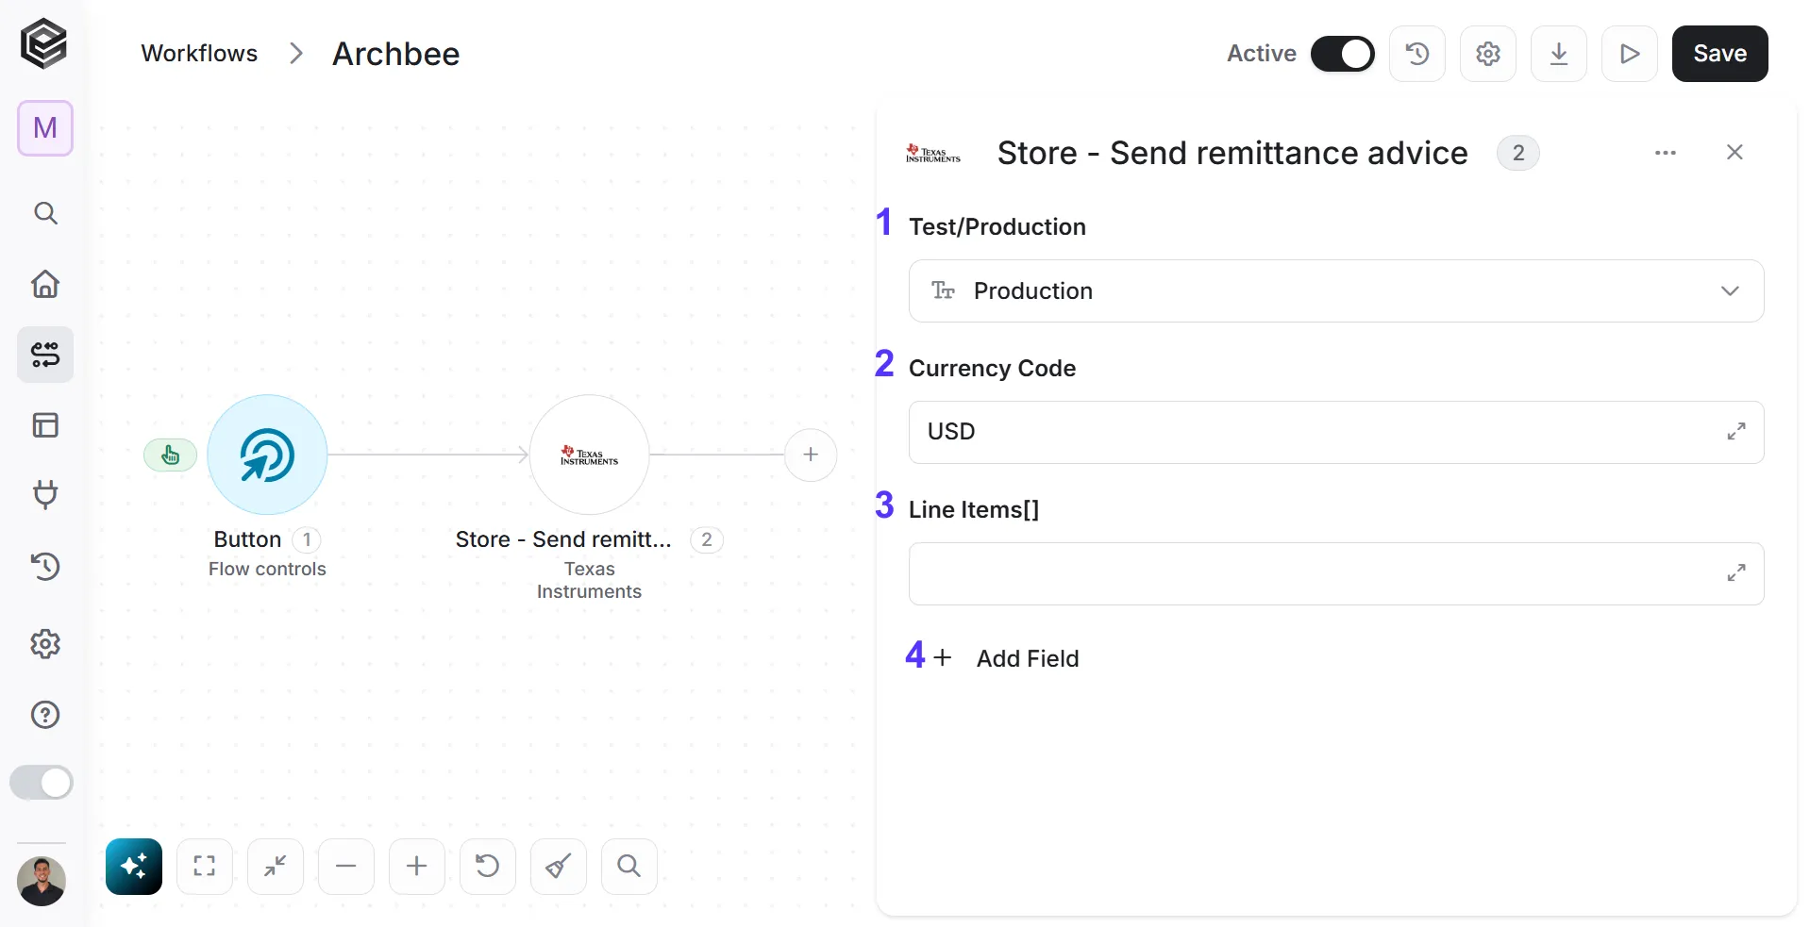
Task: Open the layout/templates sidebar icon
Action: click(x=45, y=425)
